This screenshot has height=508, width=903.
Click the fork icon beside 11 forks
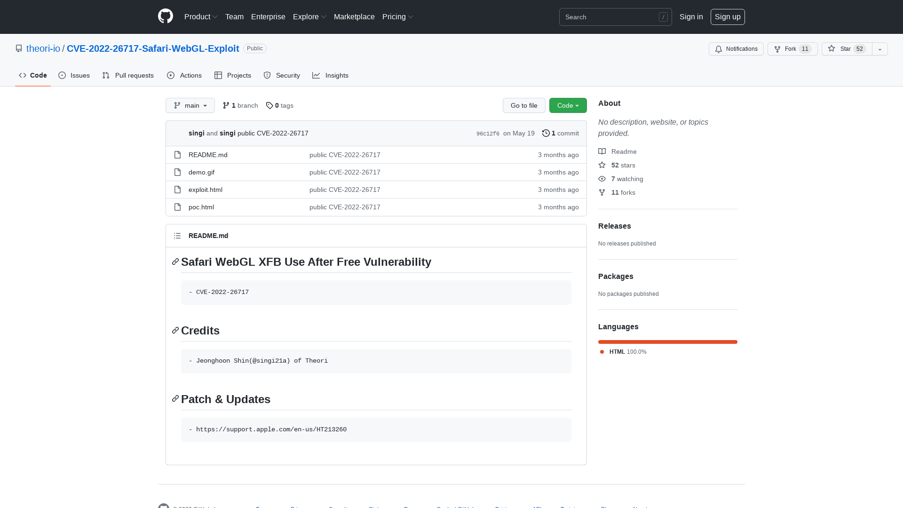(x=602, y=192)
